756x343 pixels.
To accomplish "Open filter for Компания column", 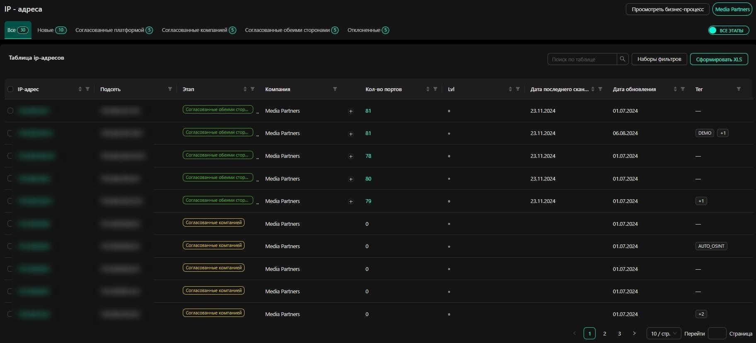I will (335, 89).
